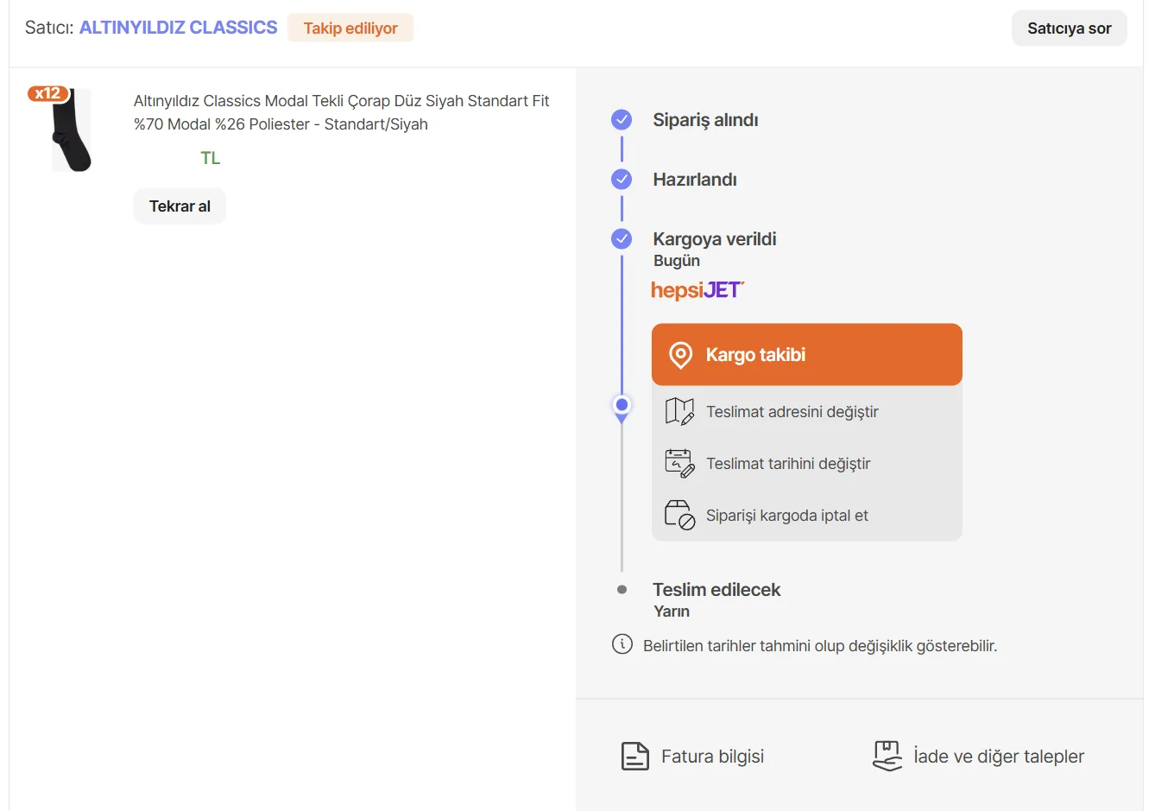Open Kargo takibi shipment tracking

806,355
